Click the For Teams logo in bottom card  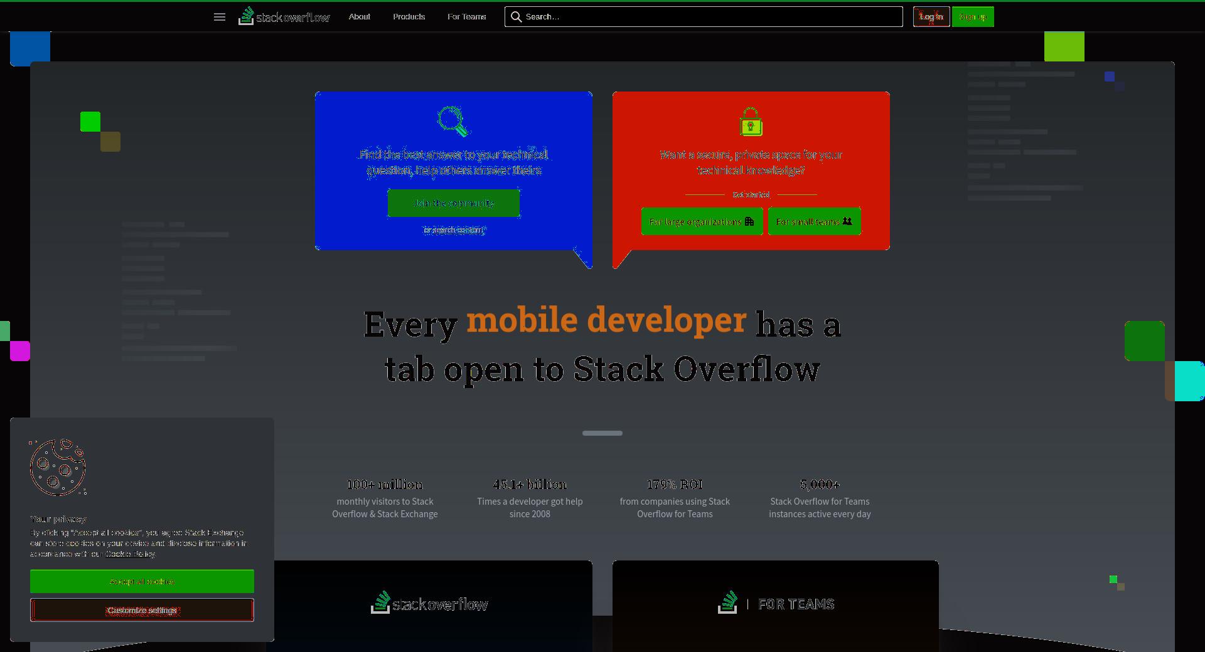pos(776,603)
